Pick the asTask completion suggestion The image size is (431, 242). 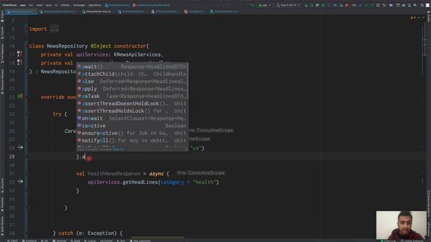pos(132,96)
